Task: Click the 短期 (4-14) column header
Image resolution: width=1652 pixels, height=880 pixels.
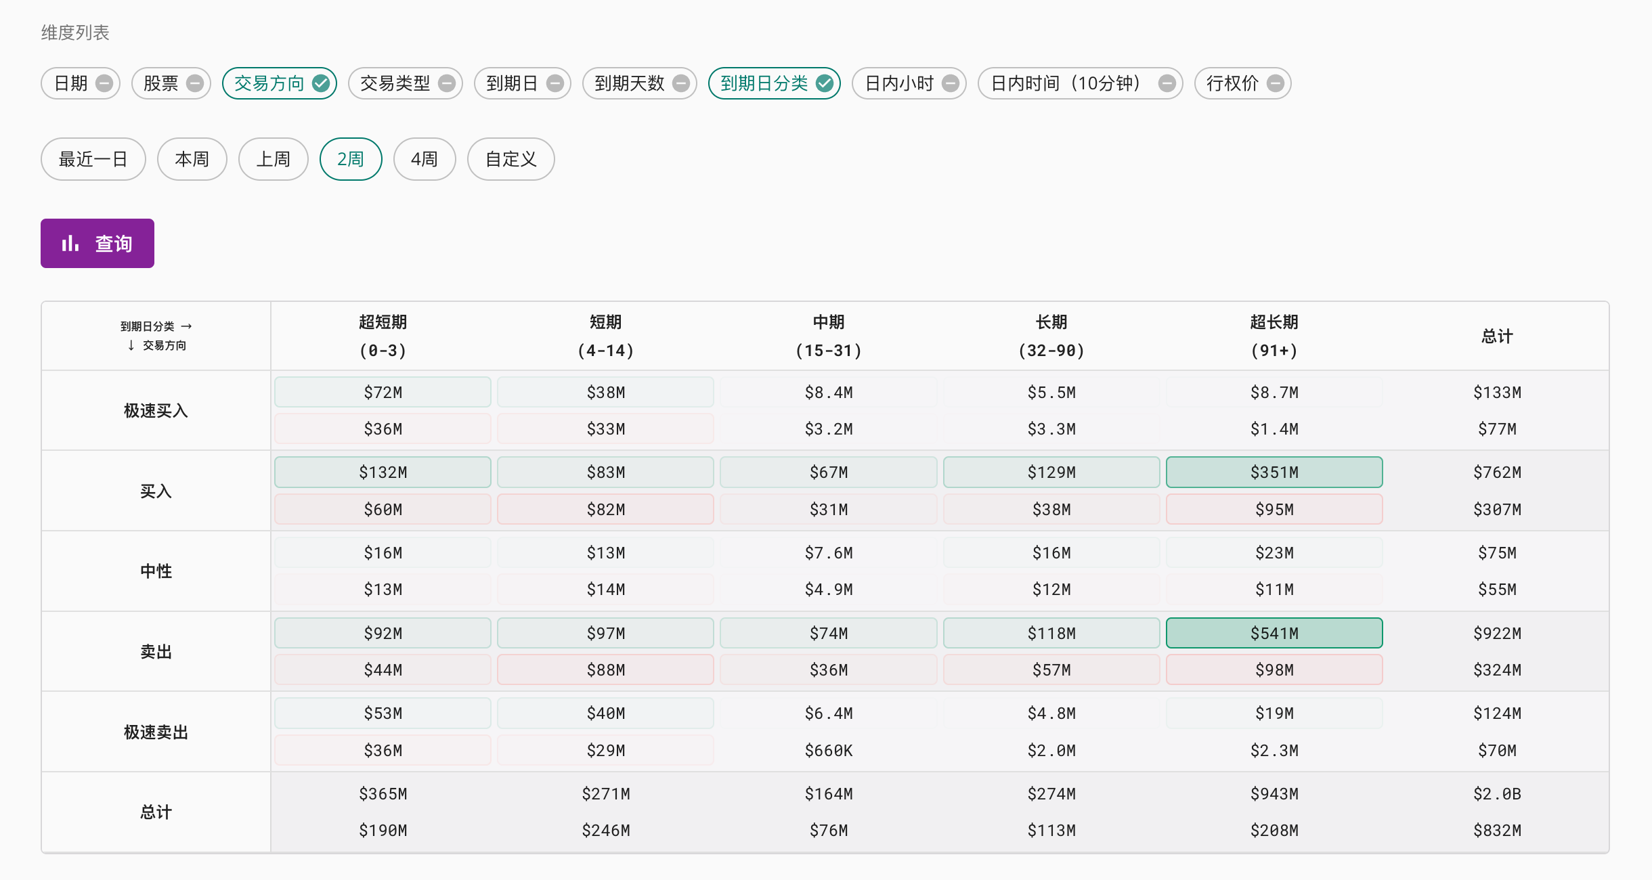Action: tap(606, 336)
